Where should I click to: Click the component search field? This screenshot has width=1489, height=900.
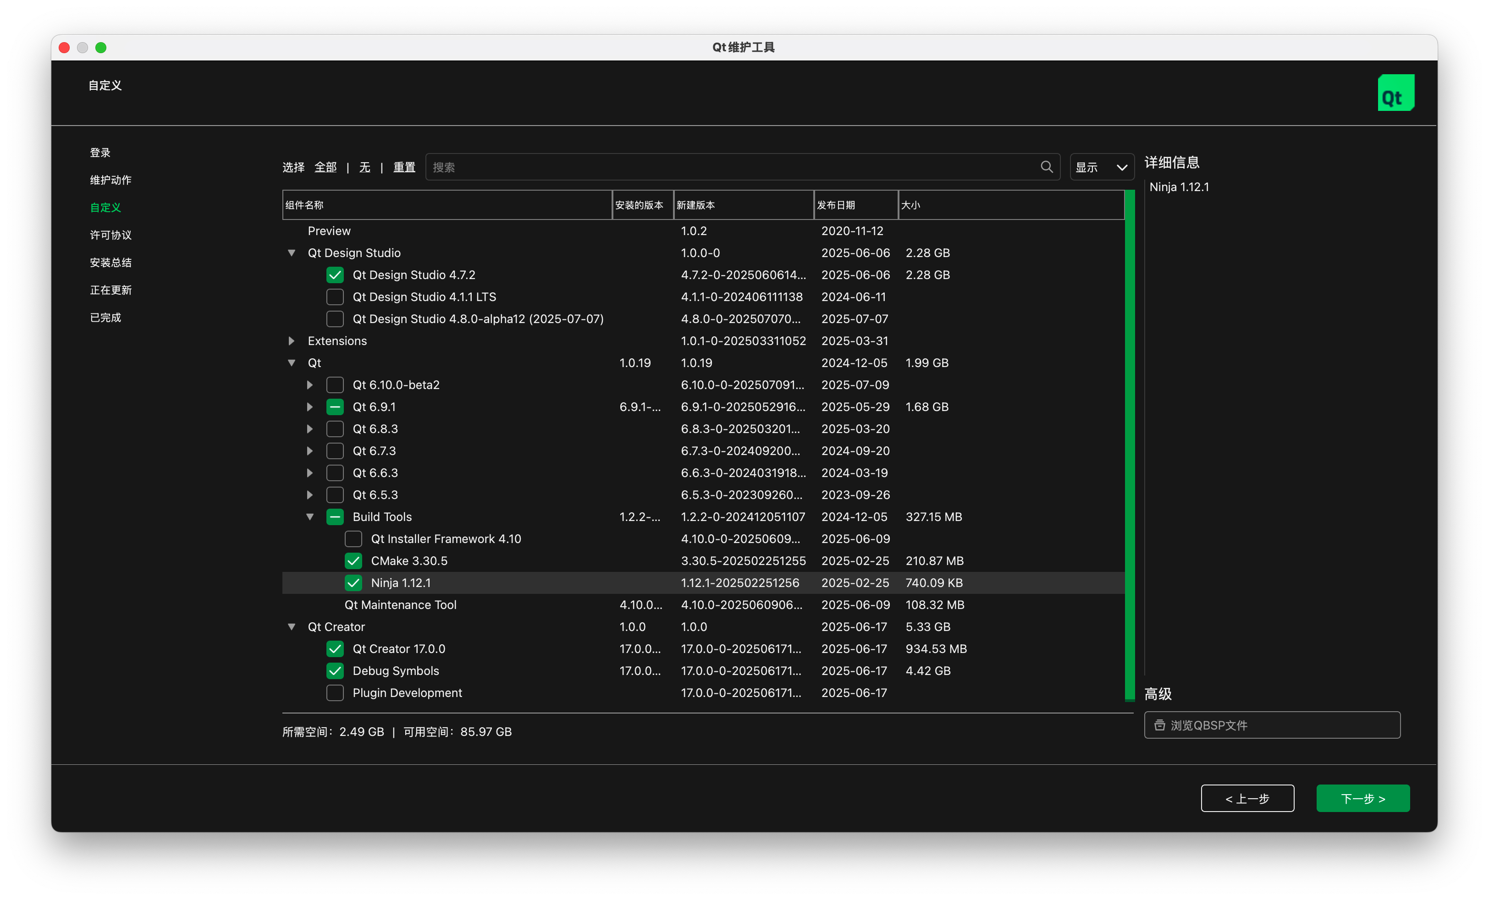click(743, 167)
